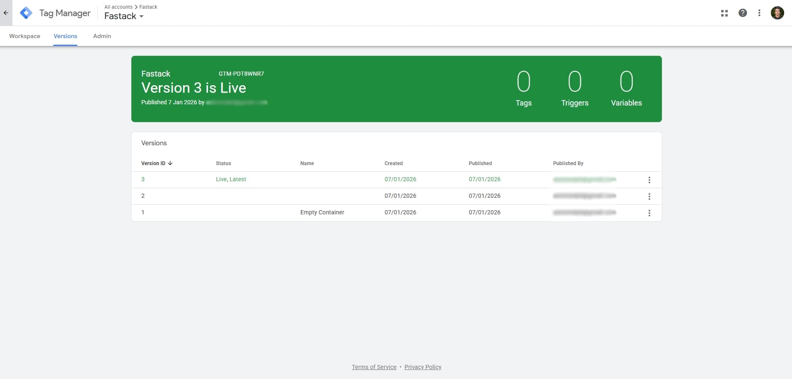Click the Live, Latest status text

coord(231,179)
